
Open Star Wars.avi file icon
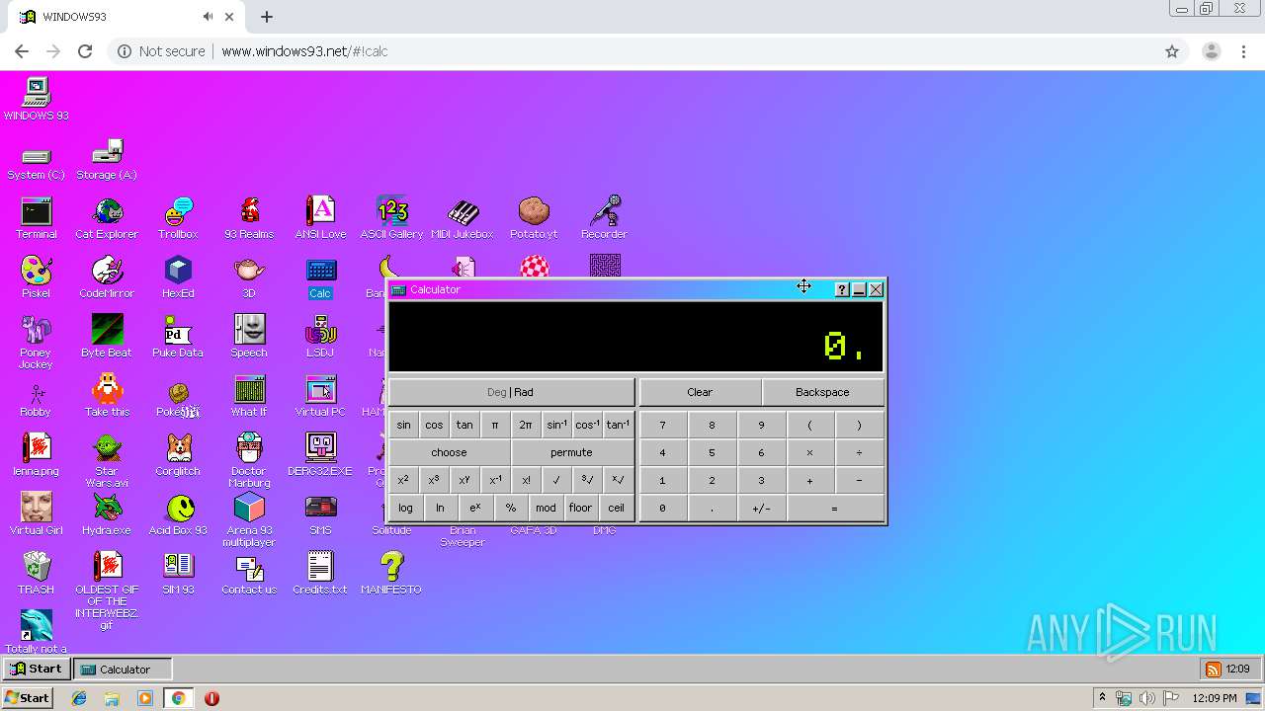[107, 460]
